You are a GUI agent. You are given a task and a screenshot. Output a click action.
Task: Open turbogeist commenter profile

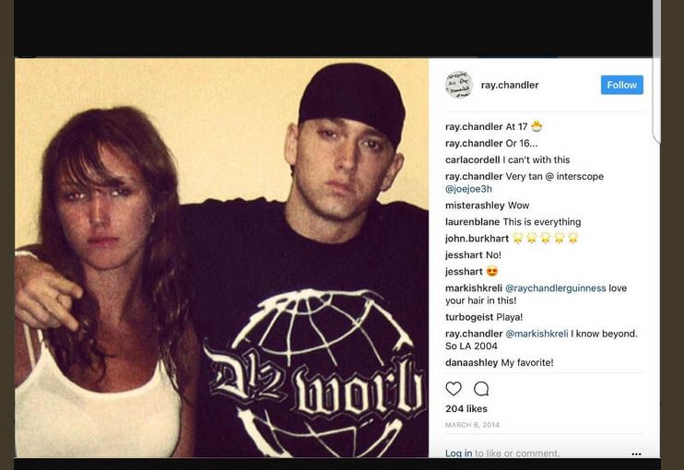[469, 317]
